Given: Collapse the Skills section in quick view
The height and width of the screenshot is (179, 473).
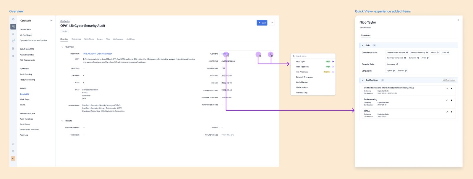Looking at the screenshot, I should coord(363,45).
